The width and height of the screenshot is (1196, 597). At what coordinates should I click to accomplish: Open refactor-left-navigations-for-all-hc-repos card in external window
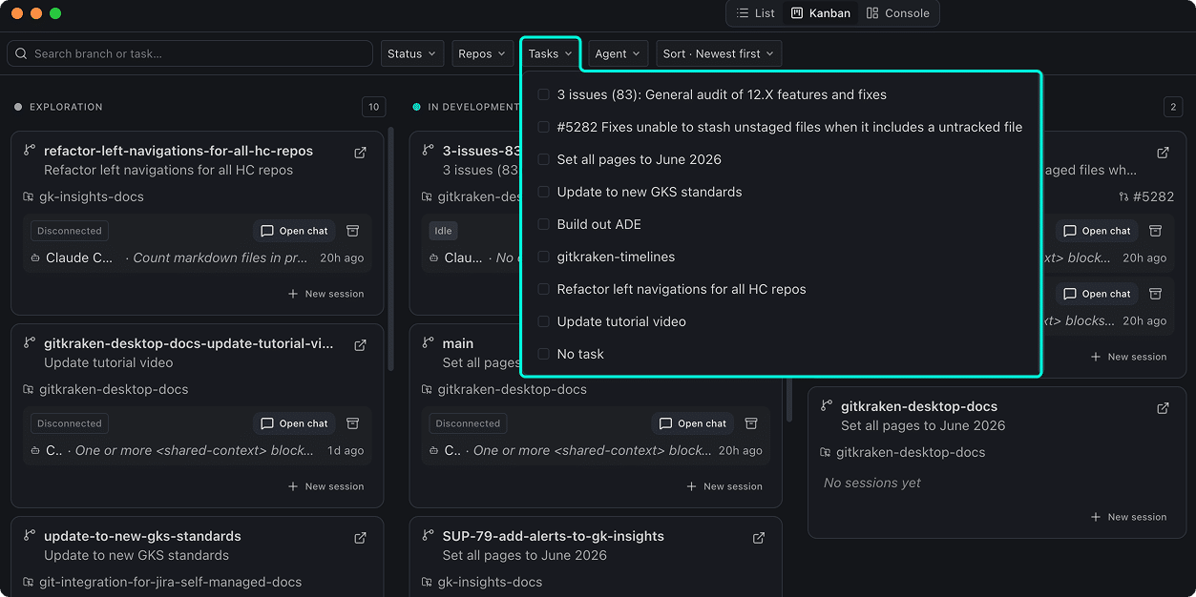click(x=360, y=153)
